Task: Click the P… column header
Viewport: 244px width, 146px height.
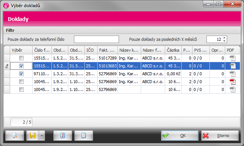Action: 187,50
